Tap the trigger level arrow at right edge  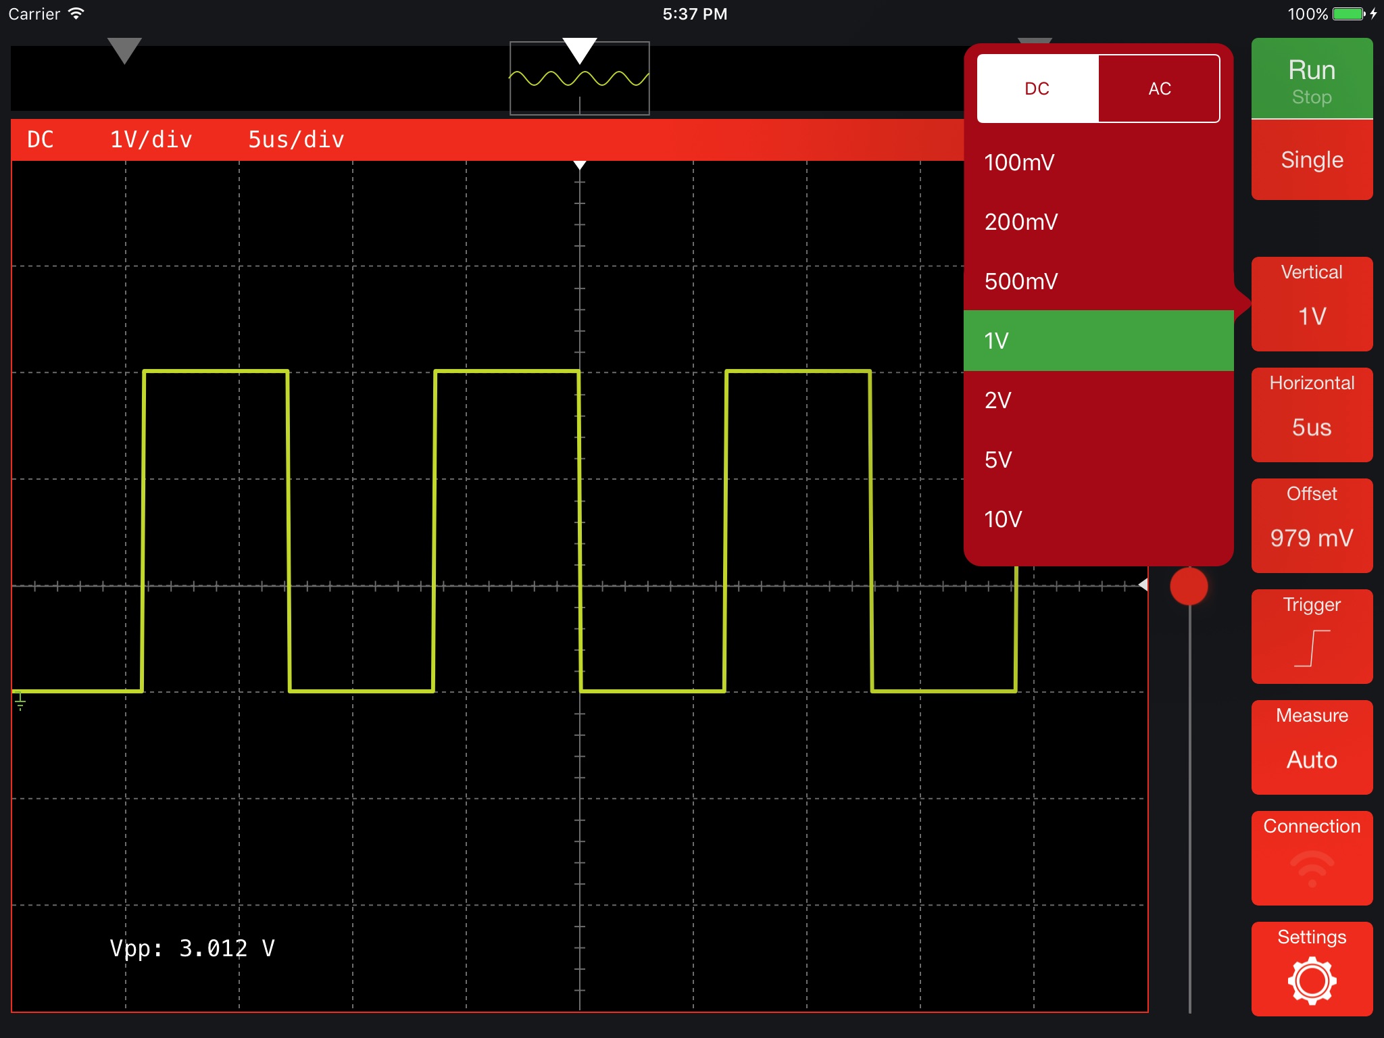pos(1143,585)
